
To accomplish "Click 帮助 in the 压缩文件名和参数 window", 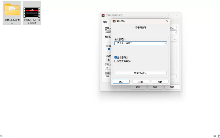I will [x=172, y=87].
